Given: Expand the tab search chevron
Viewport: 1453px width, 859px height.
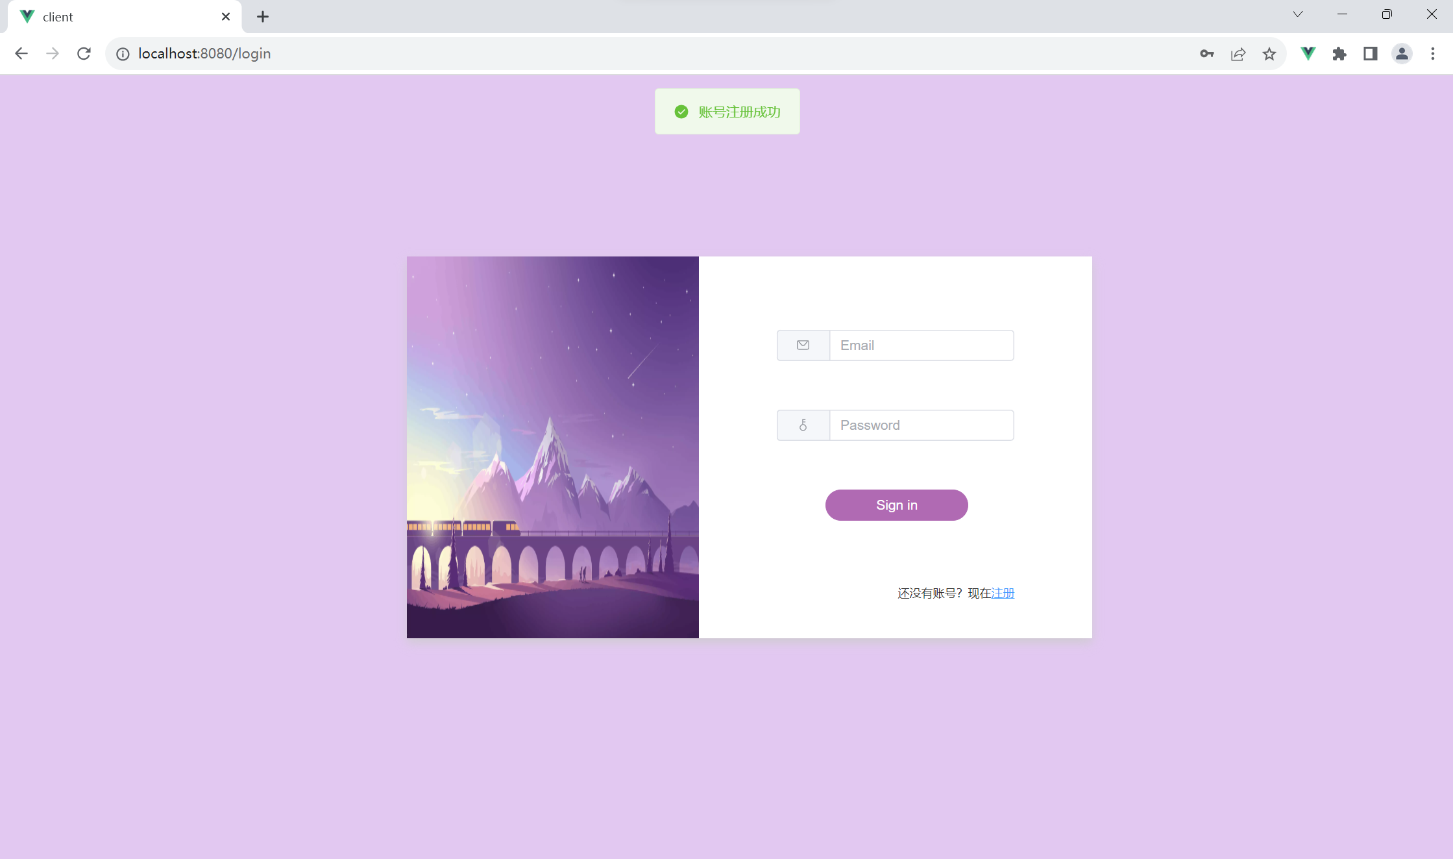Looking at the screenshot, I should coord(1298,14).
